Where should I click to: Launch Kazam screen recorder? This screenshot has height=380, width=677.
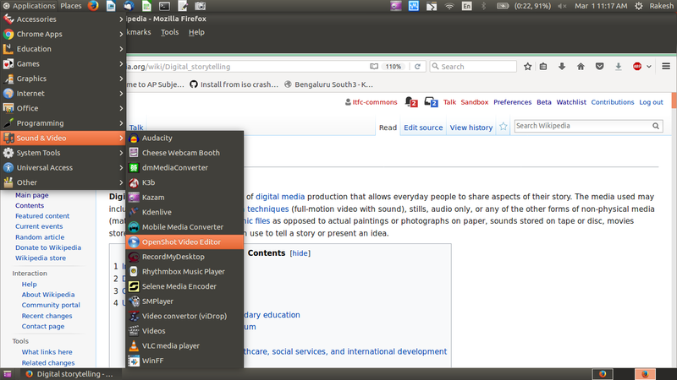(184, 198)
